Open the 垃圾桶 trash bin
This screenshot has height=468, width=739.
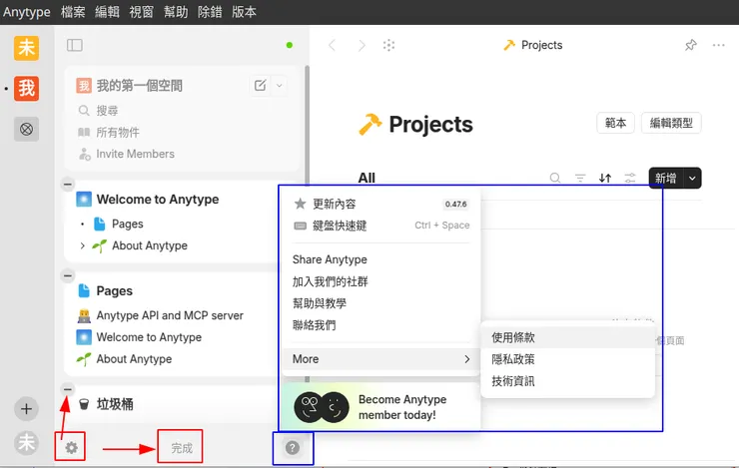point(115,404)
